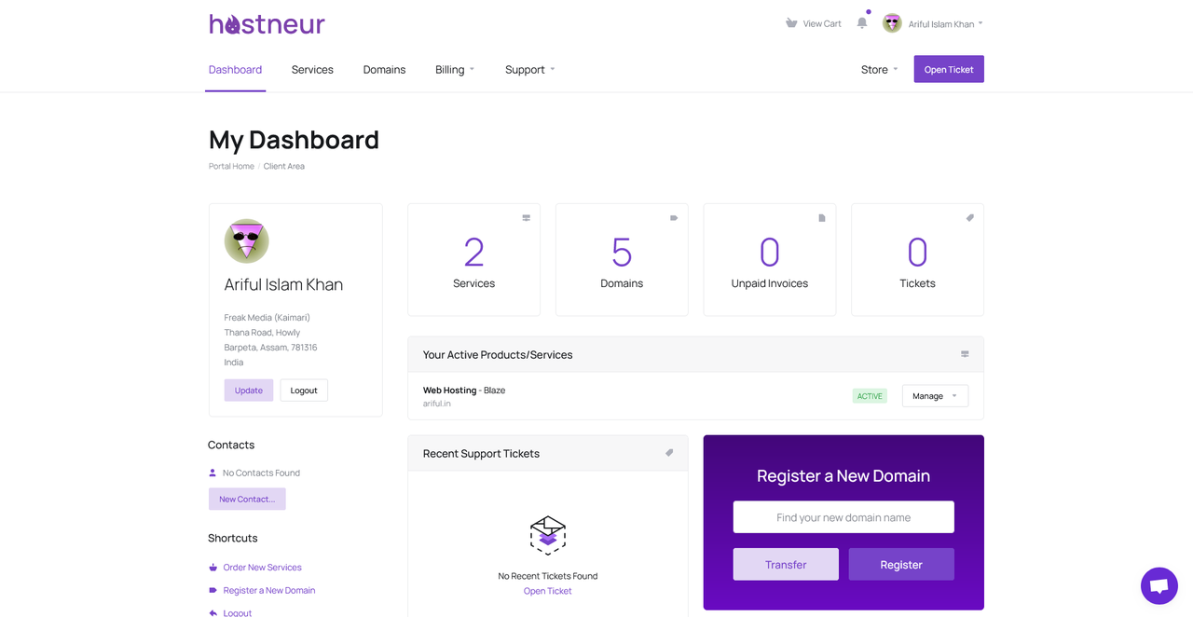Click the Logout shortcut link
This screenshot has height=617, width=1193.
(238, 612)
